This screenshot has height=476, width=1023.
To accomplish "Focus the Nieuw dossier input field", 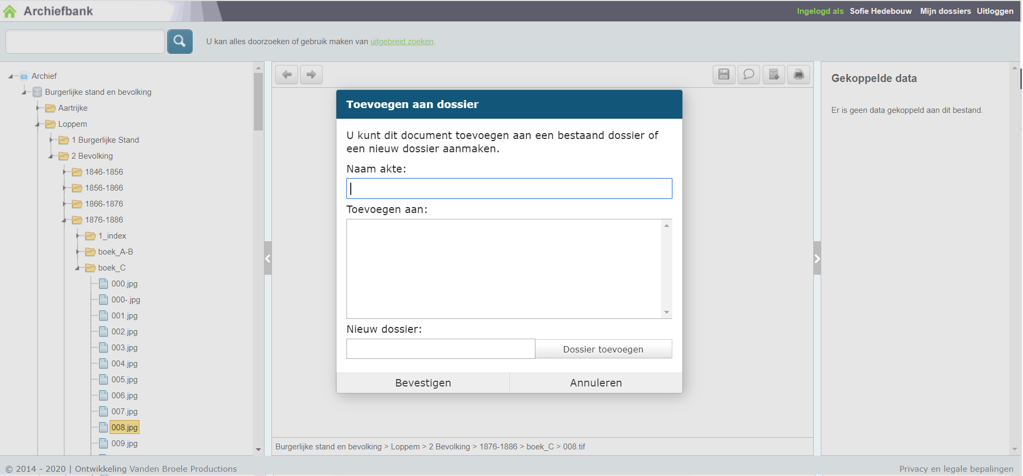I will (441, 349).
